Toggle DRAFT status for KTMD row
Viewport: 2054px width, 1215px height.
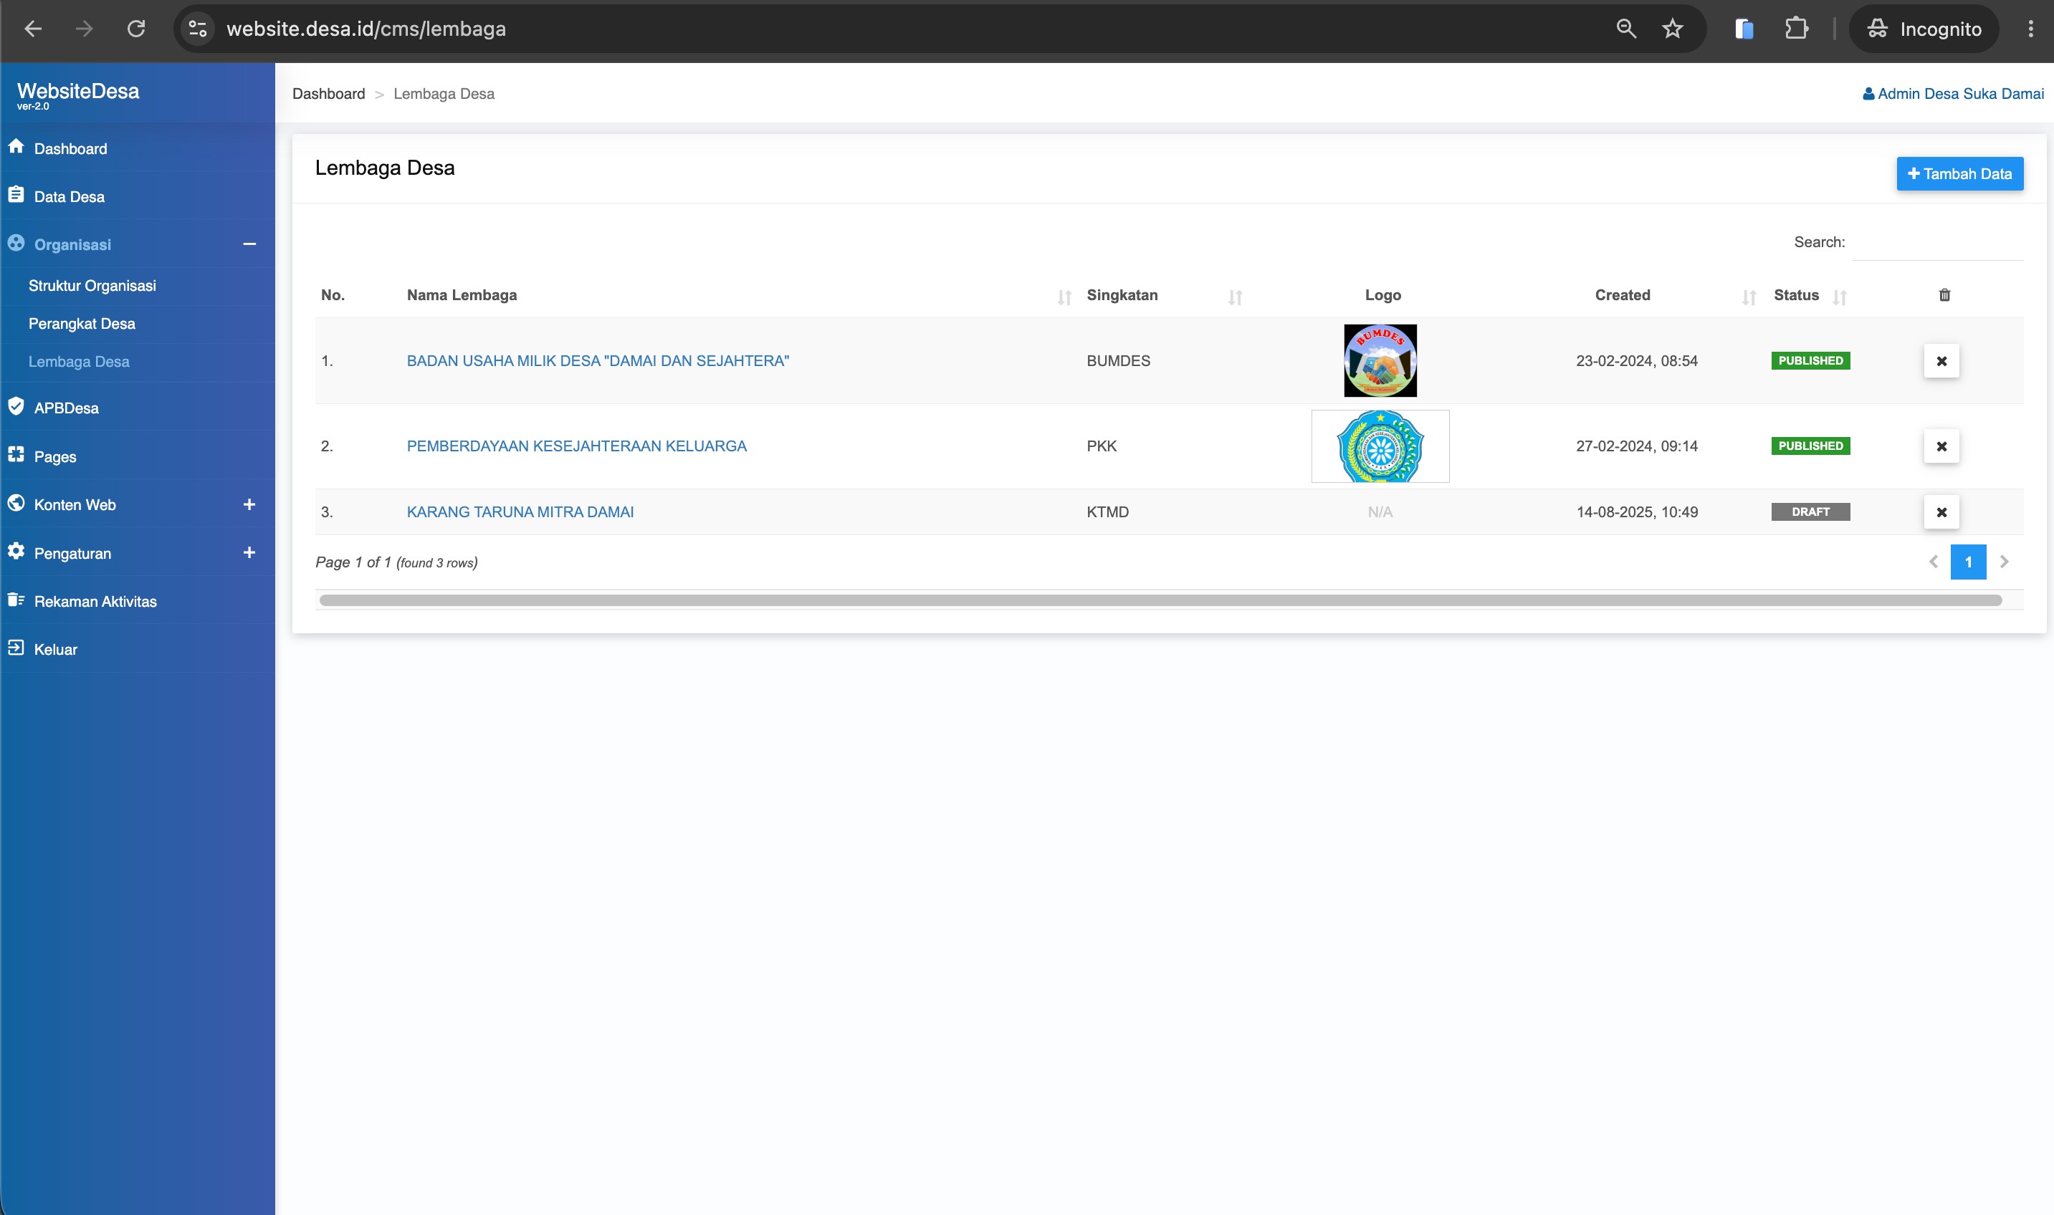pyautogui.click(x=1810, y=512)
